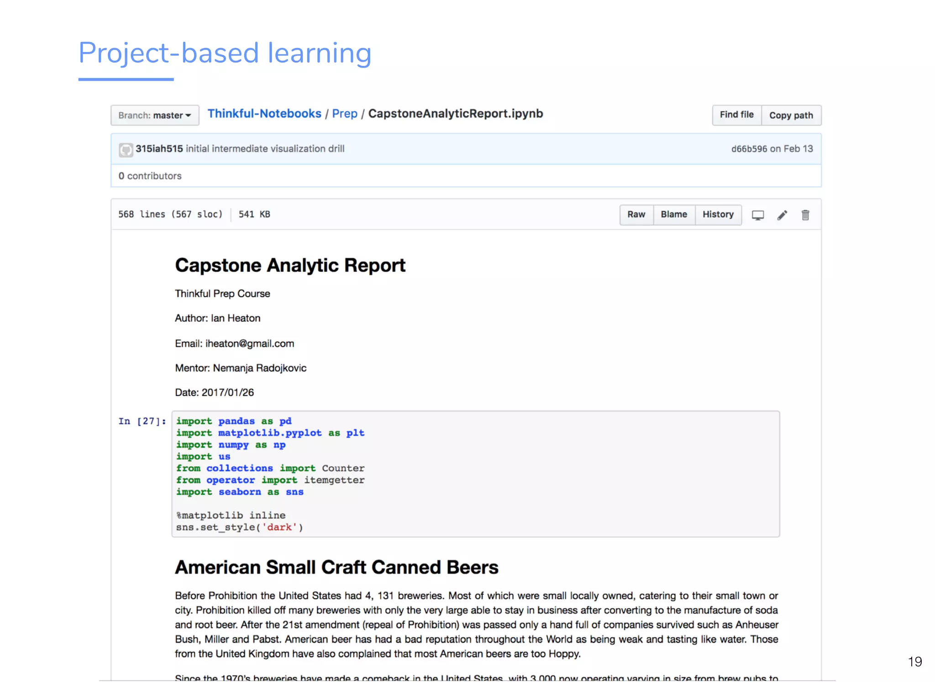The height and width of the screenshot is (682, 935).
Task: Go to the Prep folder link
Action: pyautogui.click(x=345, y=114)
